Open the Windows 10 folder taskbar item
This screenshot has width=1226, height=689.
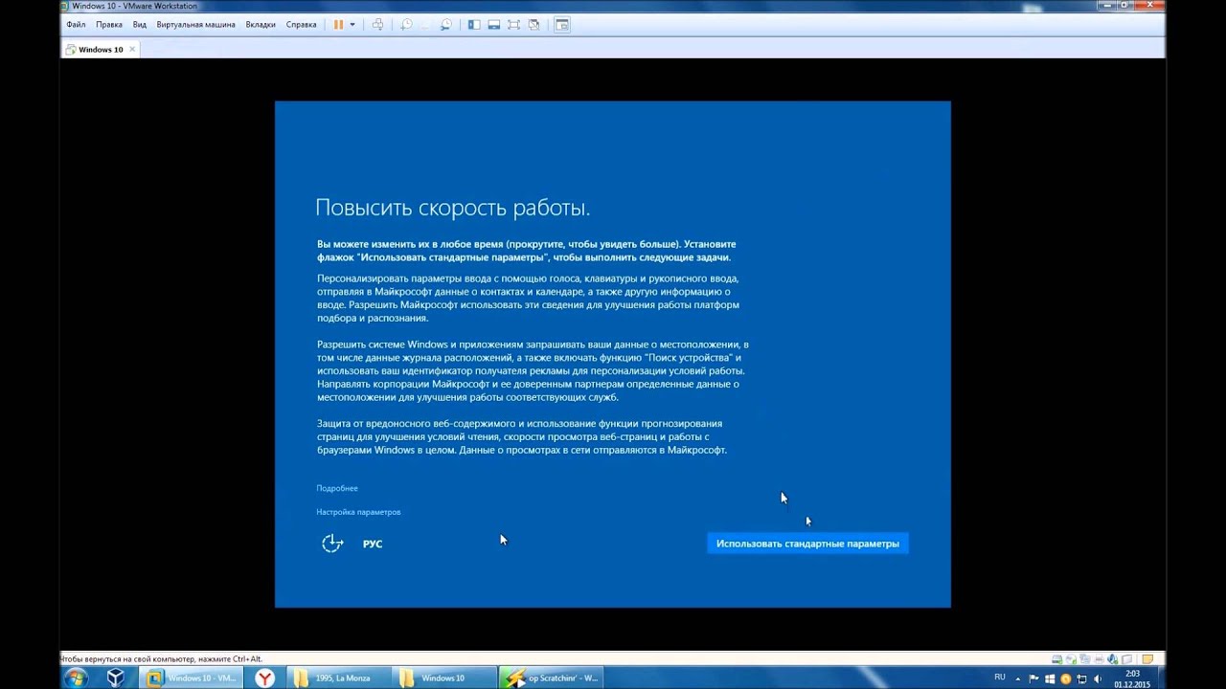pos(444,678)
